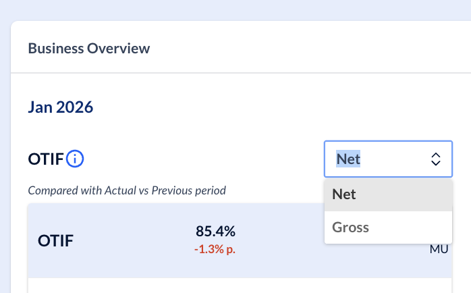Image resolution: width=471 pixels, height=293 pixels.
Task: Choose Gross from the dropdown list
Action: click(351, 227)
